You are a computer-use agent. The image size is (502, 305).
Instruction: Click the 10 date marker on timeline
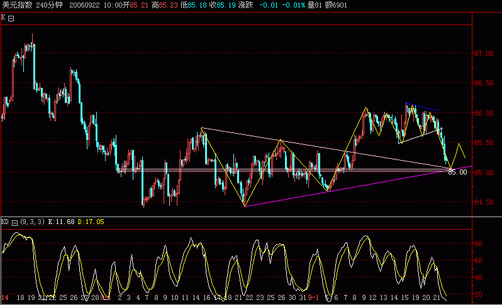174,297
